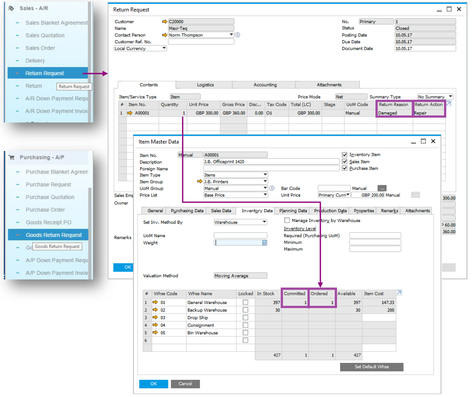
Task: Click the Customer Ref. No. input field
Action: [200, 41]
